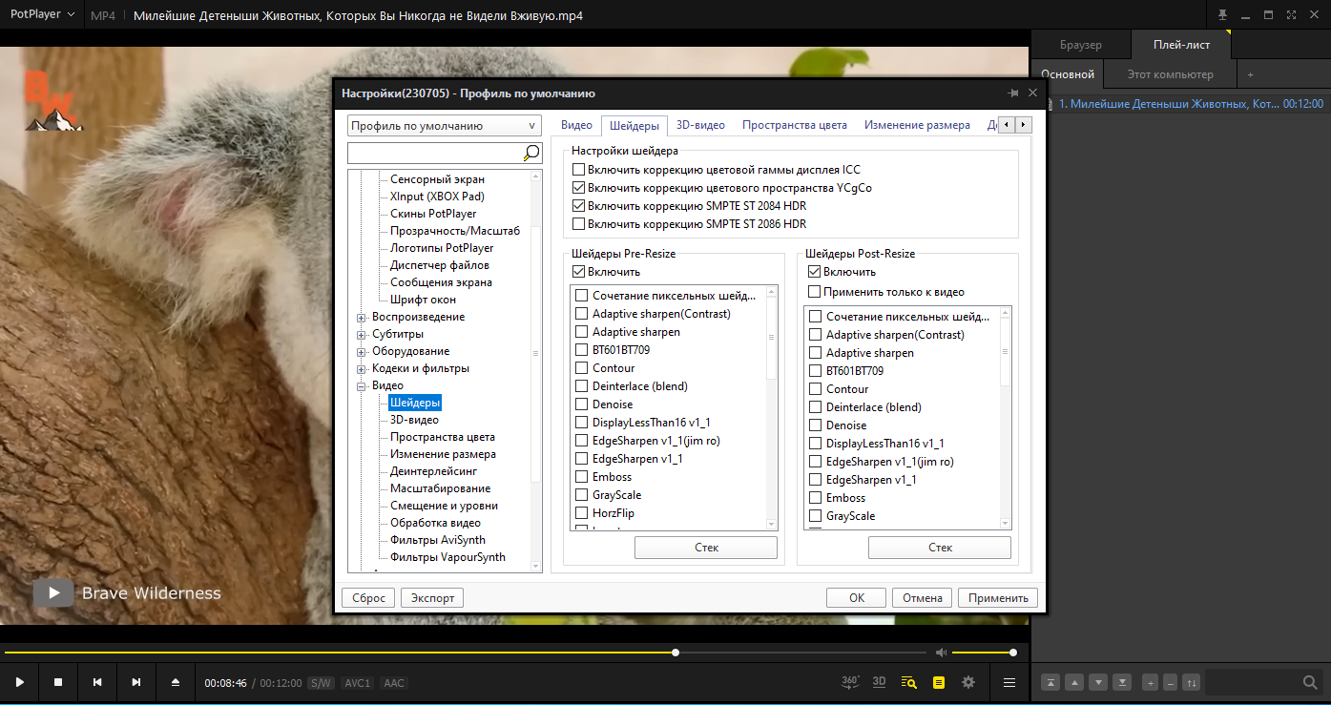The image size is (1331, 705).
Task: Open the 'Браузер' tab in side panel
Action: pos(1080,45)
